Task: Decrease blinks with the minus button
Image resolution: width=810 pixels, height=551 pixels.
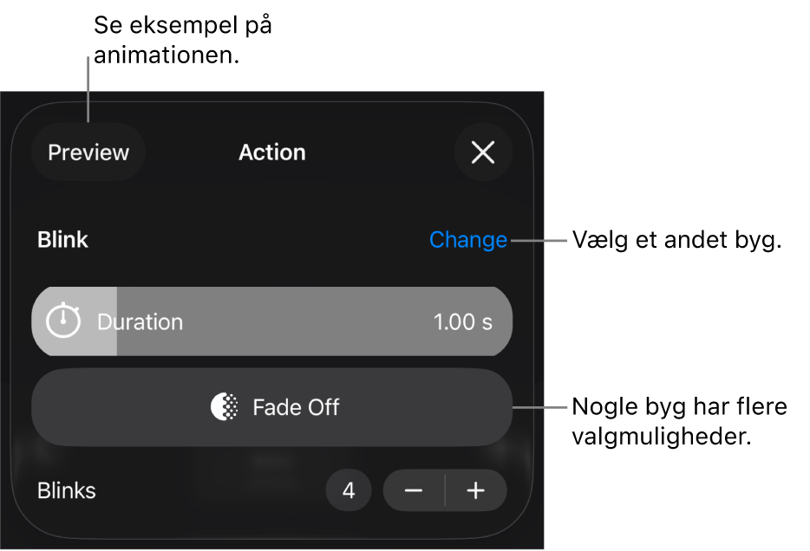Action: (414, 491)
